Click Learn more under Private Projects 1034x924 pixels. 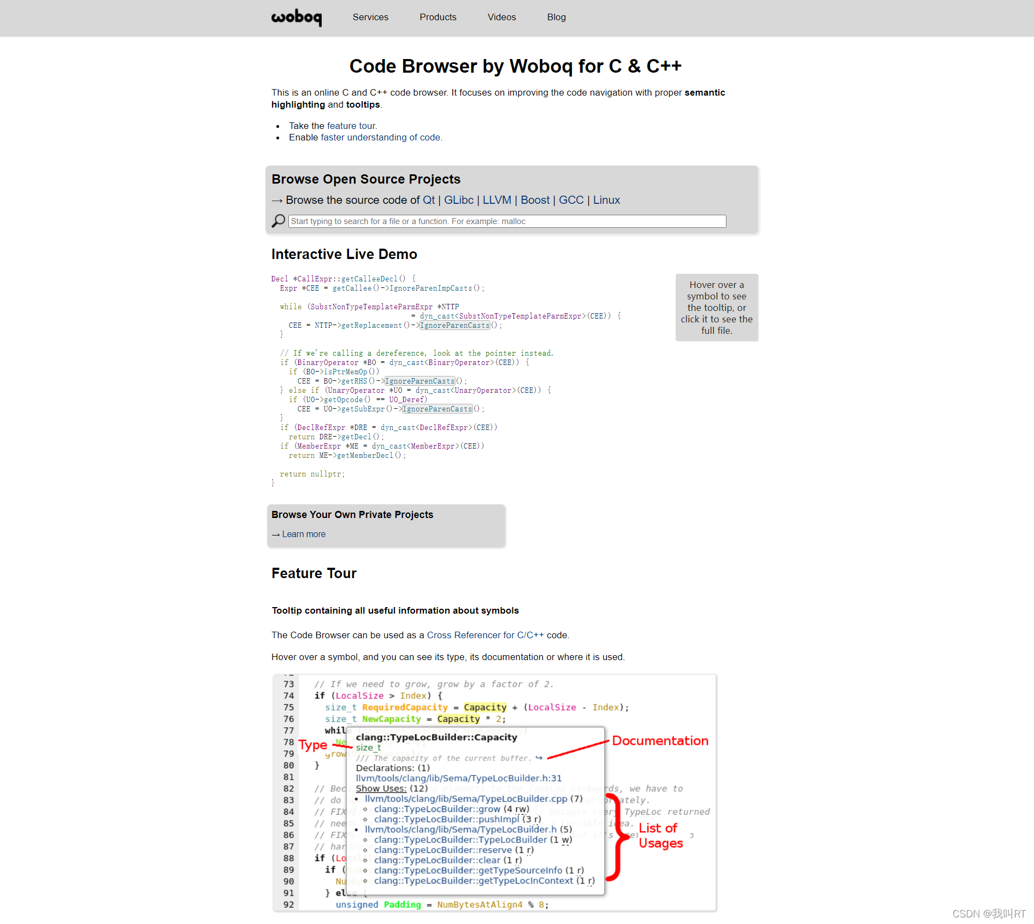tap(303, 534)
